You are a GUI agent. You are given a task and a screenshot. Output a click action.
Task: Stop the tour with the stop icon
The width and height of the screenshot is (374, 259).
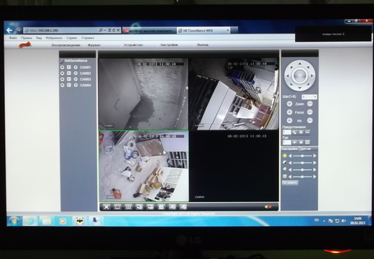point(301,142)
